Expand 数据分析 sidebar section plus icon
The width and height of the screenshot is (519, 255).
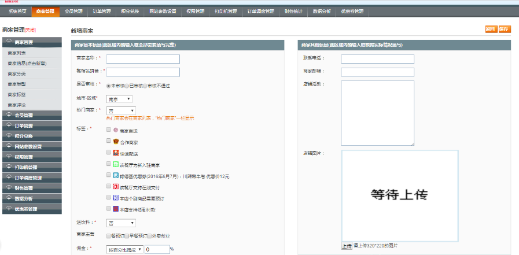(x=9, y=198)
